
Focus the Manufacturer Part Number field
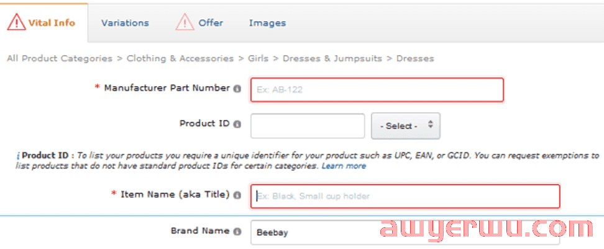[x=377, y=90]
